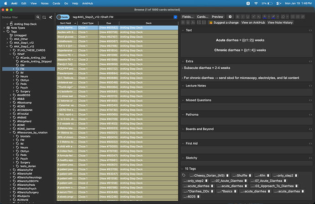Viewport: 315px width, 204px height.
Task: Click the Sidebar filter input field
Action: pyautogui.click(x=18, y=17)
